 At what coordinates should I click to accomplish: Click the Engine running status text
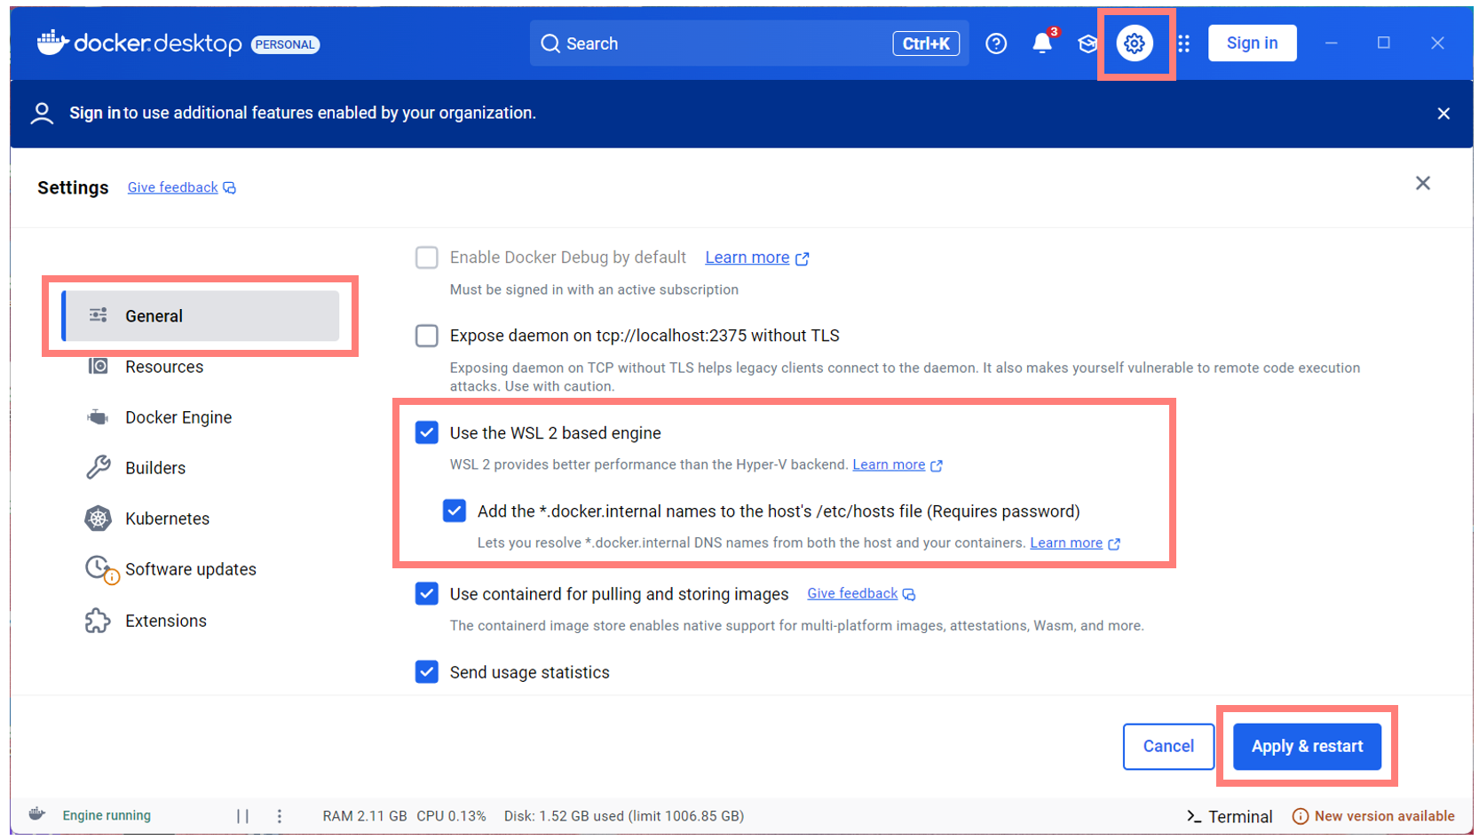[107, 815]
